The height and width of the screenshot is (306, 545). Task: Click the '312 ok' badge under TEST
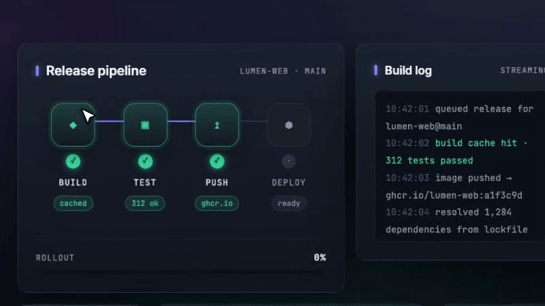pyautogui.click(x=145, y=203)
